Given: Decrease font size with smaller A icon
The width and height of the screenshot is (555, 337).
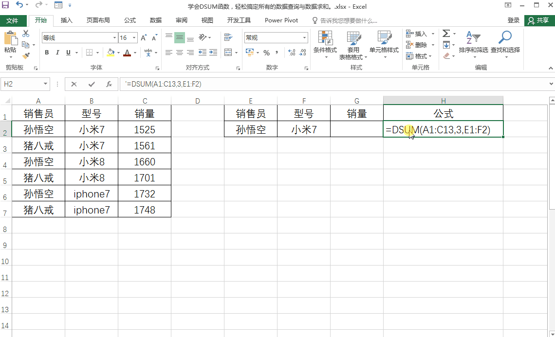Looking at the screenshot, I should pos(154,38).
